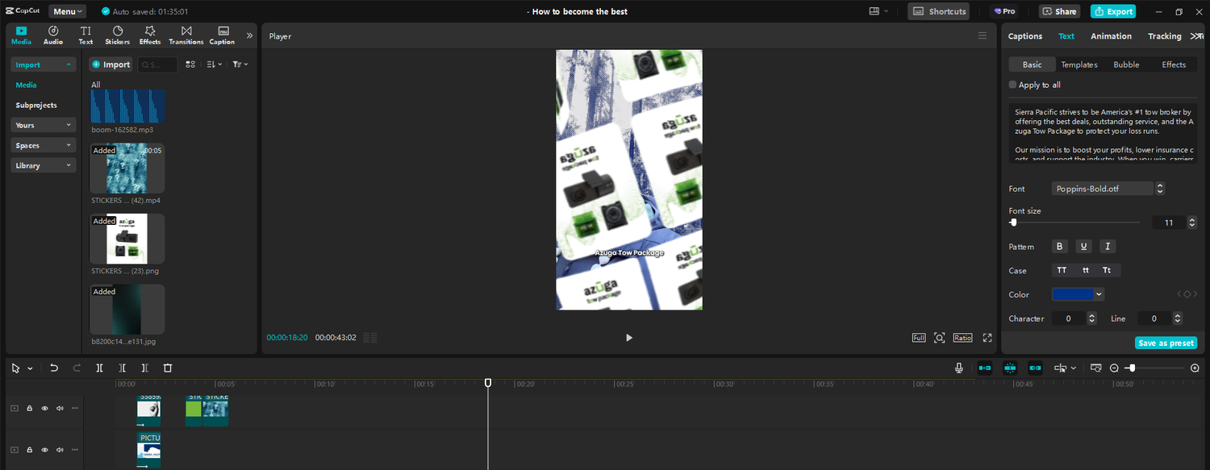Switch to the Animation tab

1111,36
